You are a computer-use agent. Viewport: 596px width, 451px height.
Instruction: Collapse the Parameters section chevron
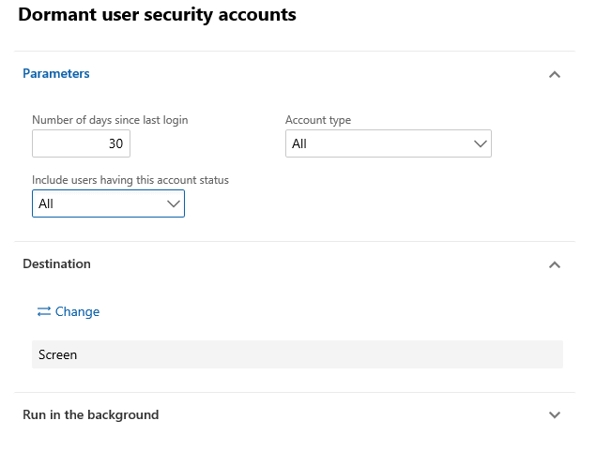point(555,74)
